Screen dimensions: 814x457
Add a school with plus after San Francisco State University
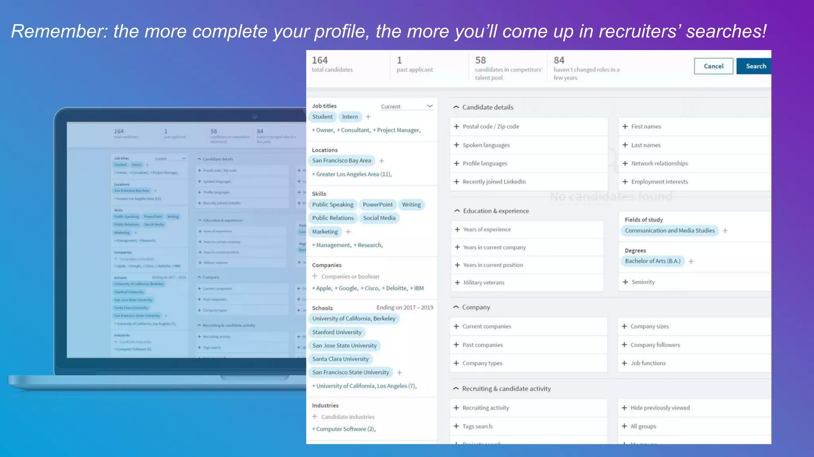(x=399, y=373)
